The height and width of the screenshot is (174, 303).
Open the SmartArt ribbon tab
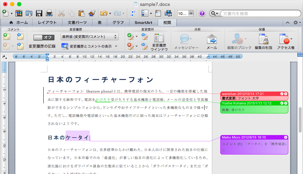click(143, 23)
